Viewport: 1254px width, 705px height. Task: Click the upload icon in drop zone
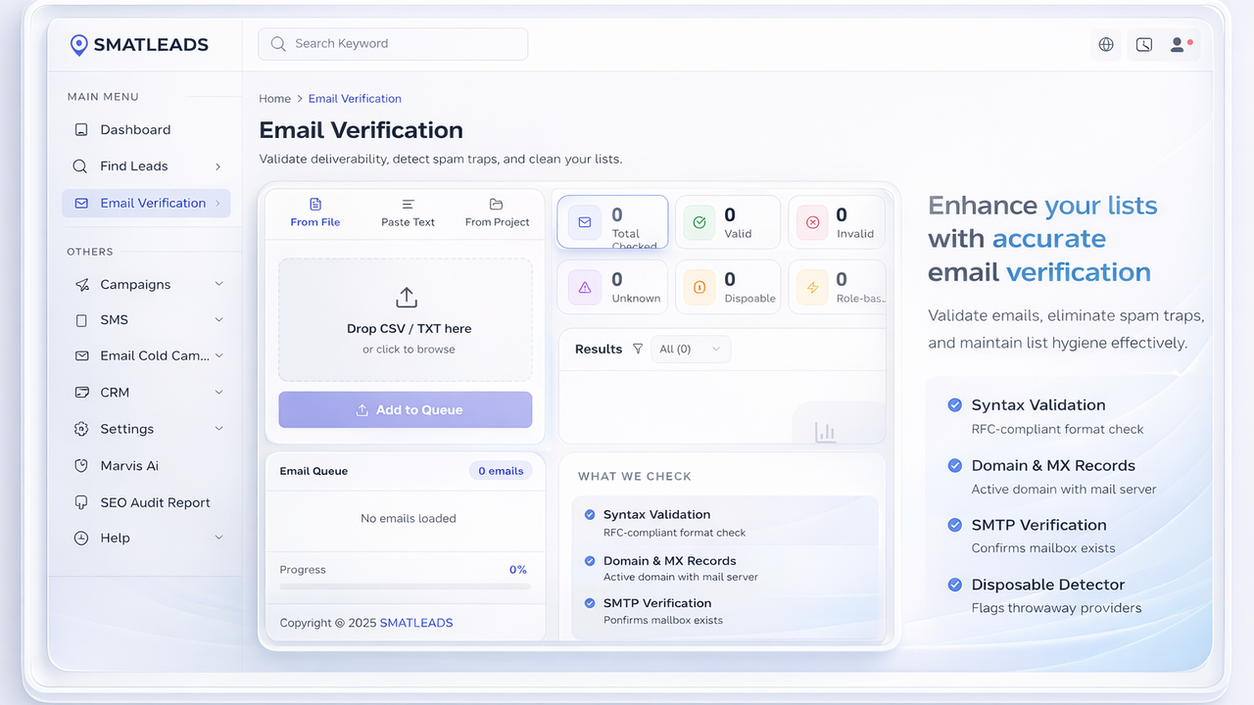click(x=406, y=298)
